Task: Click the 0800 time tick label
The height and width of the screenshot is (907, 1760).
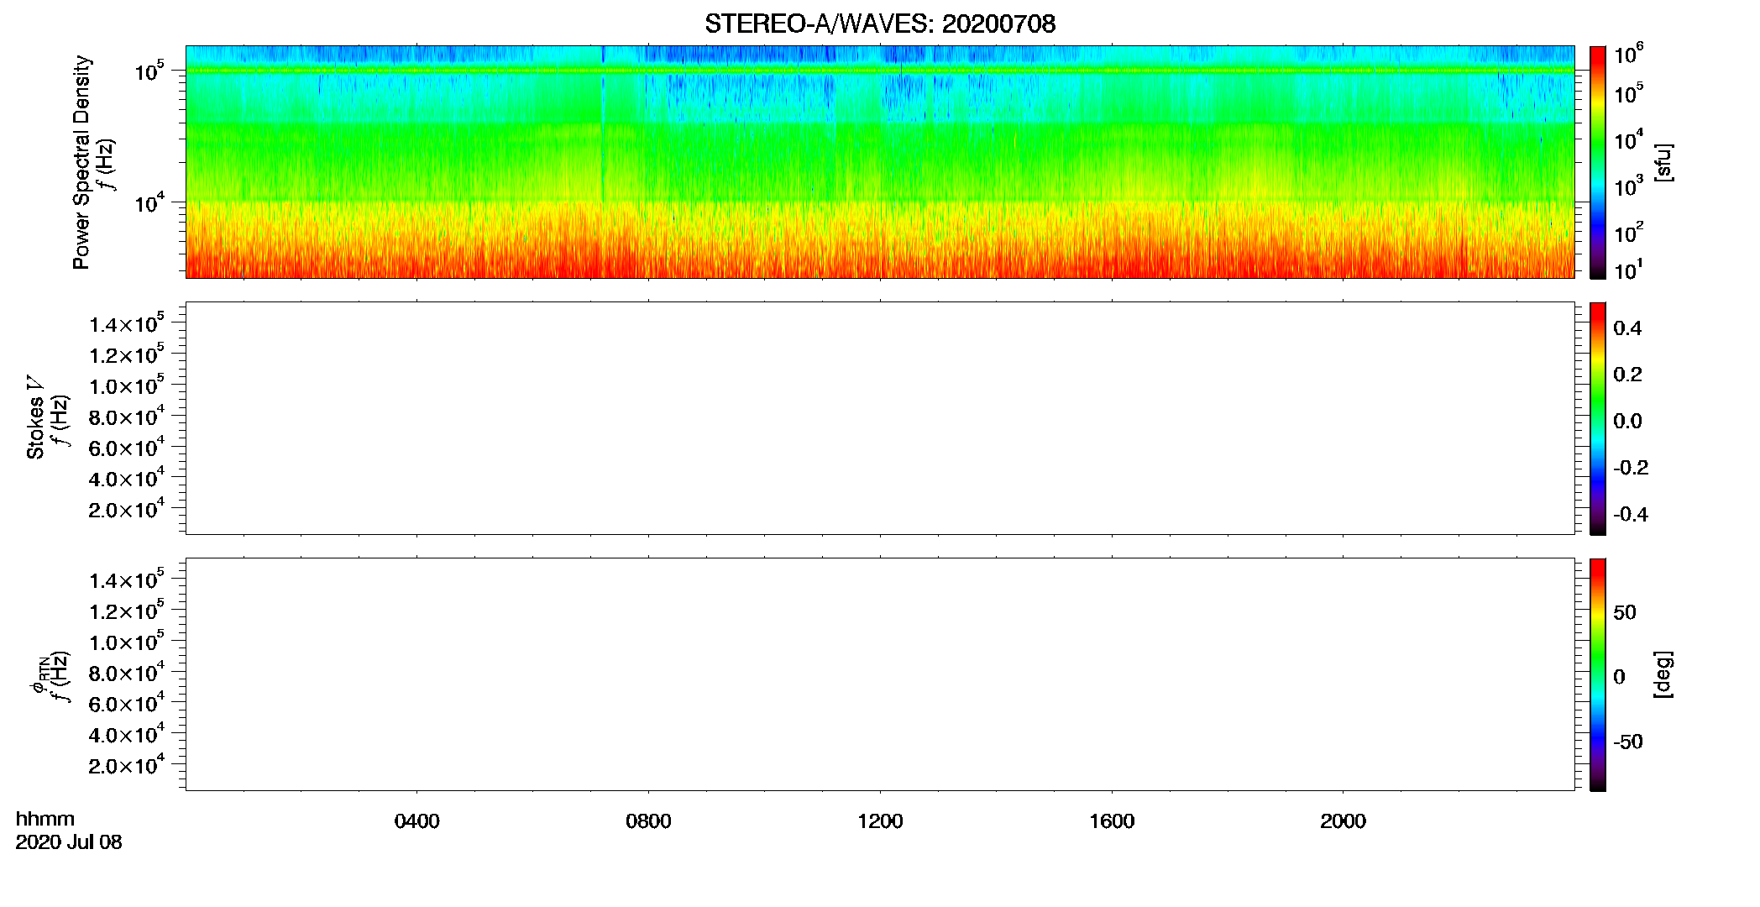Action: pyautogui.click(x=648, y=821)
